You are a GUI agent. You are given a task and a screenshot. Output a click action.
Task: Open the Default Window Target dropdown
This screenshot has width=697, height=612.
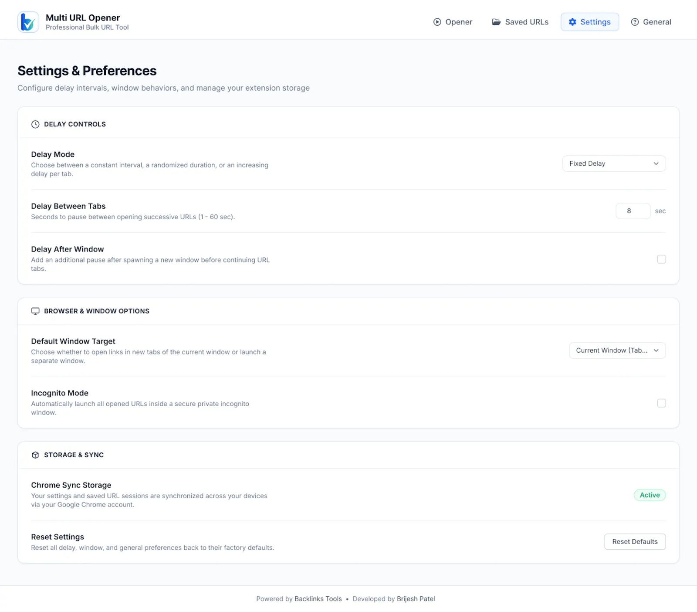click(x=617, y=350)
